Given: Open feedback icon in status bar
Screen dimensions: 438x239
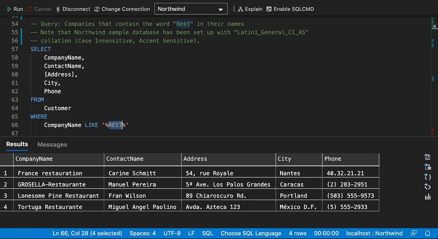Looking at the screenshot, I should coord(414,233).
